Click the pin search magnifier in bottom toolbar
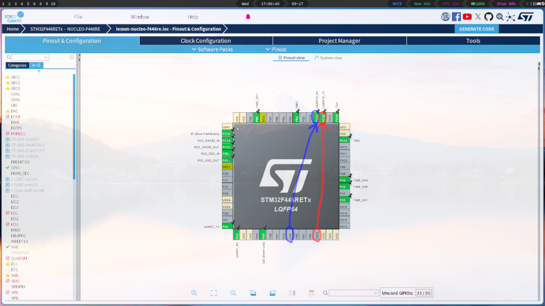 325,293
